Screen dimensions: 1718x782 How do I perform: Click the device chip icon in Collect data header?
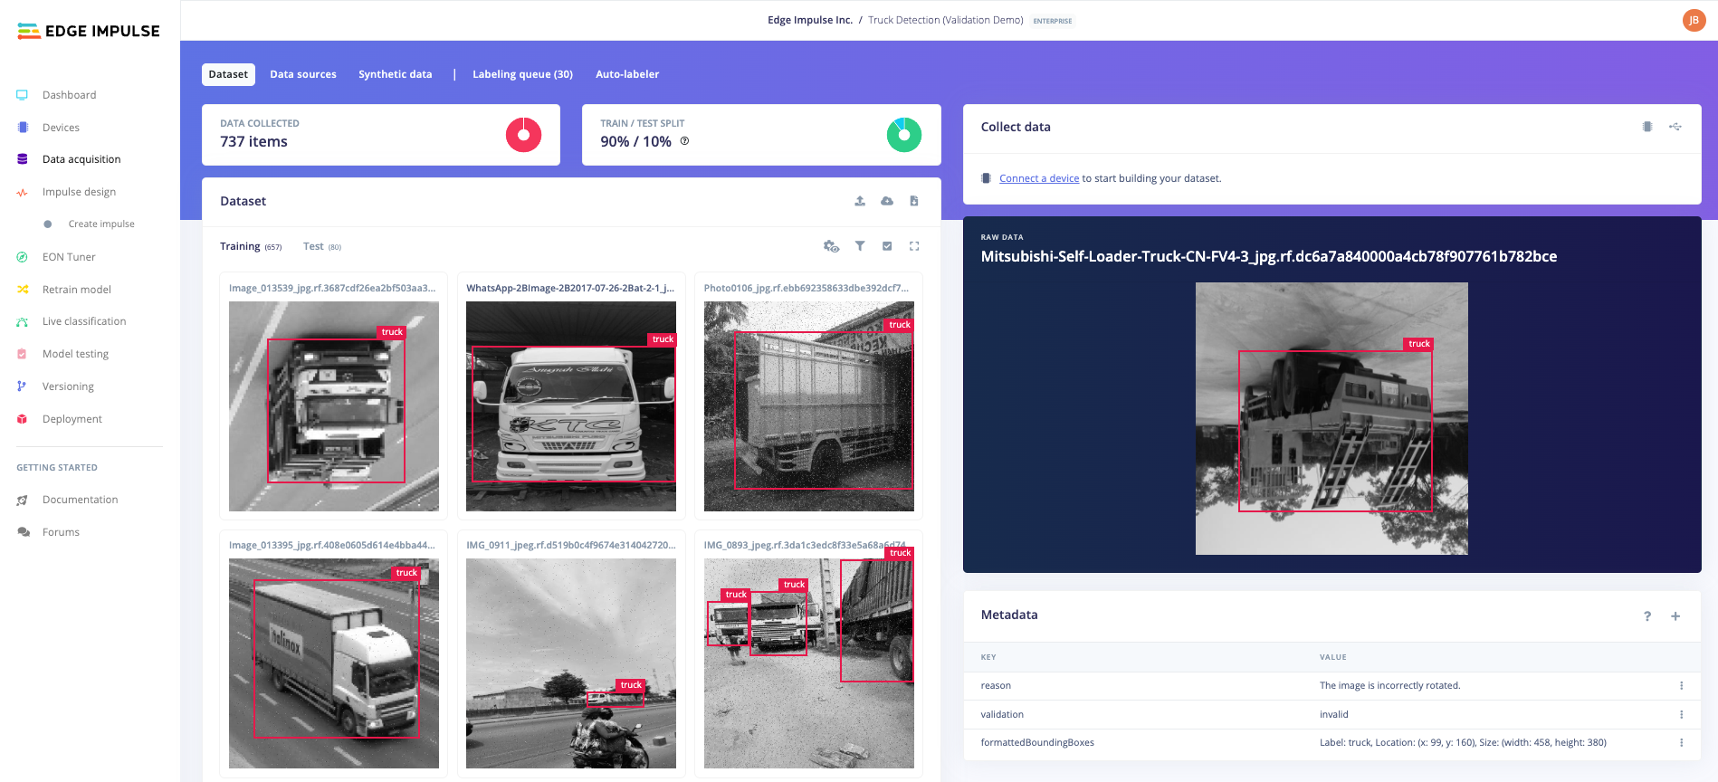tap(1647, 127)
